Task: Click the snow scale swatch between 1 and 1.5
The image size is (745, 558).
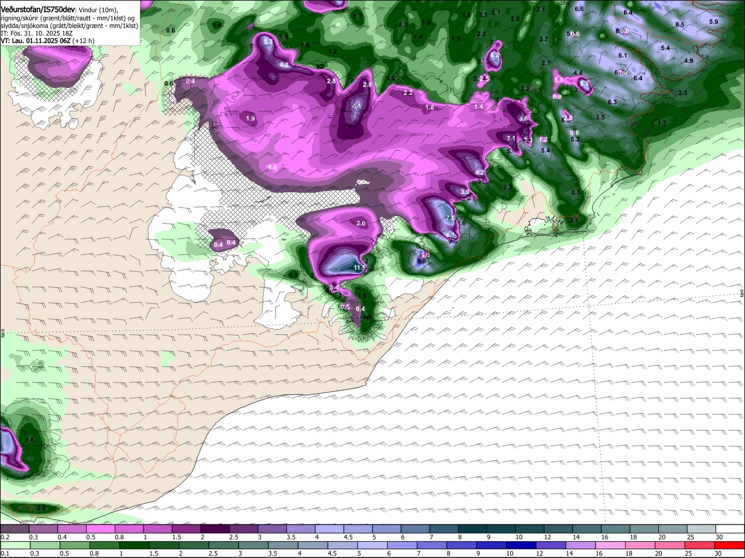Action: coord(157,528)
